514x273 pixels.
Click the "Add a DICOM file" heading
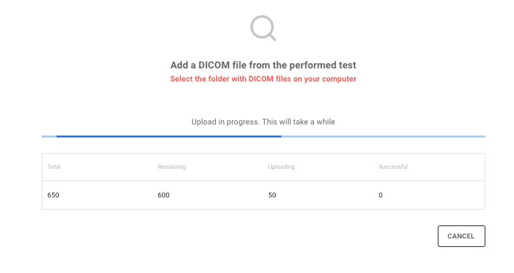coord(263,65)
